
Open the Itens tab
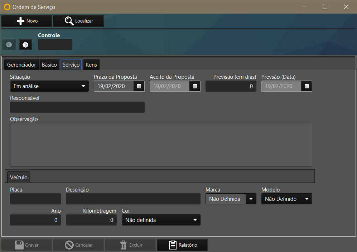tap(91, 65)
